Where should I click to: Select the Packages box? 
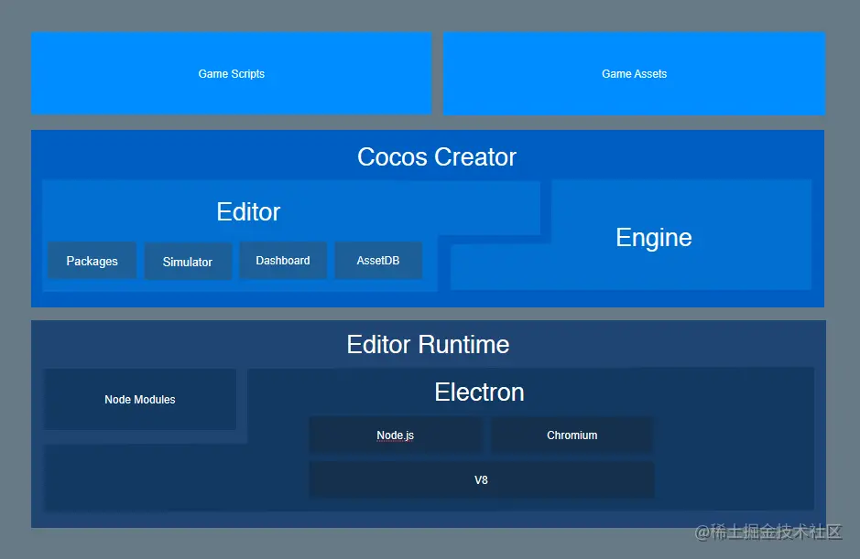click(x=93, y=261)
